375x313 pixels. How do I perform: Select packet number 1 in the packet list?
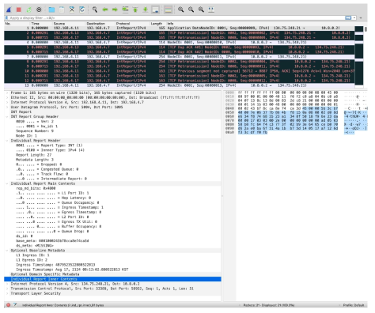(x=180, y=28)
